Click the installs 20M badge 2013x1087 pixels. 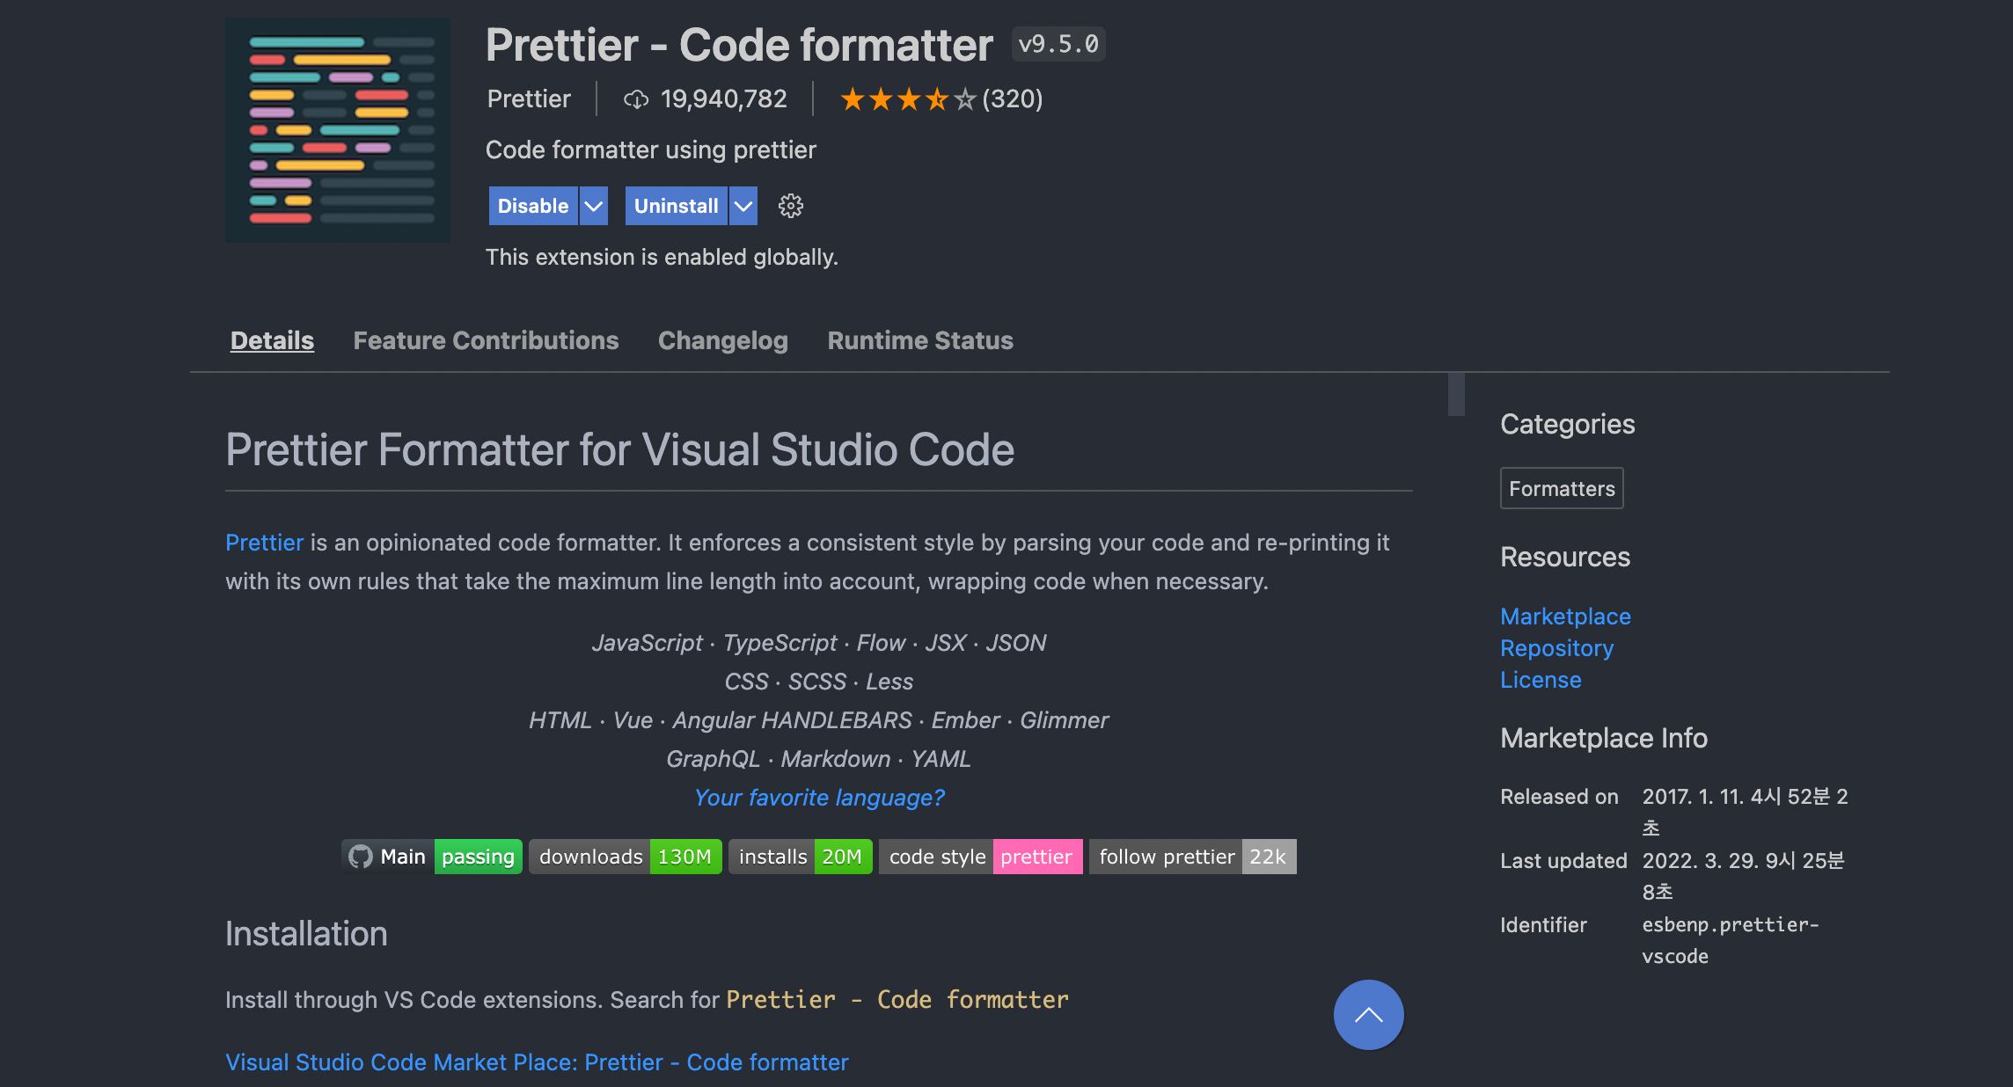pos(800,857)
